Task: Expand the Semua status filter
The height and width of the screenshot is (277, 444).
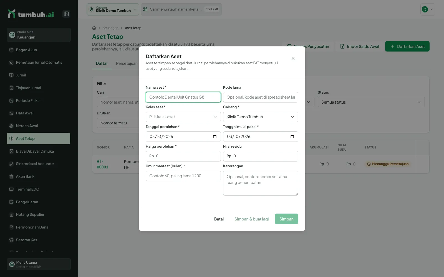Action: [371, 102]
